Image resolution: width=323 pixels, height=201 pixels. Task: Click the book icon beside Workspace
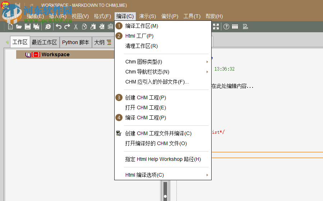[x=28, y=55]
